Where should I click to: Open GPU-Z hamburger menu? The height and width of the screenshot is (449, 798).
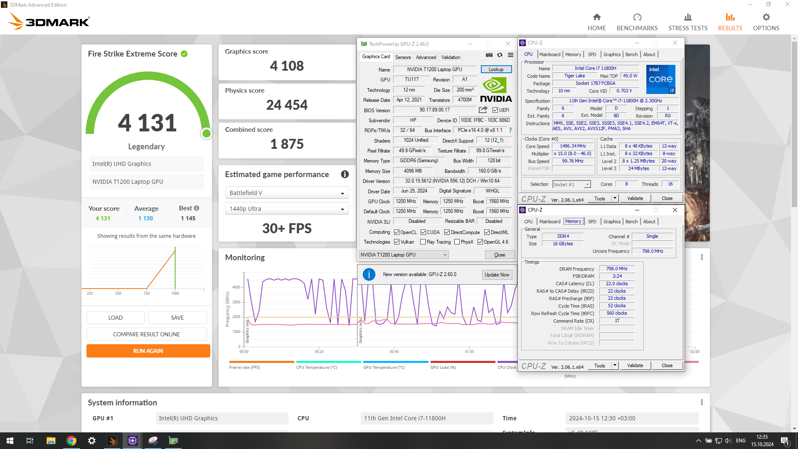[510, 55]
